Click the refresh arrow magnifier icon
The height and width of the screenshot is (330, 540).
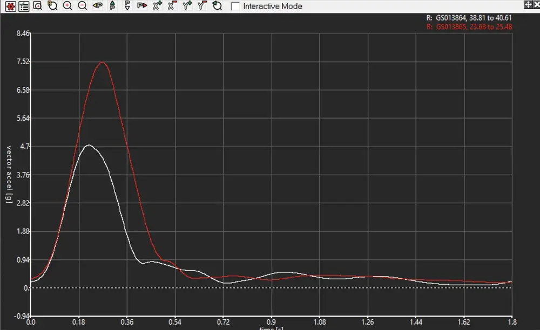(217, 5)
